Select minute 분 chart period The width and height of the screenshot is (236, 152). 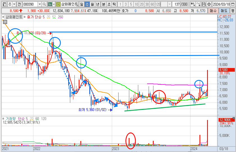tap(104, 4)
